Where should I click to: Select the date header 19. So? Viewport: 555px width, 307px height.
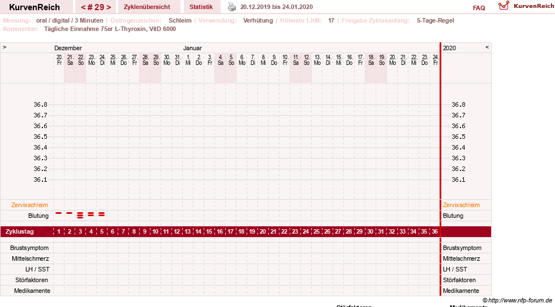tap(382, 60)
